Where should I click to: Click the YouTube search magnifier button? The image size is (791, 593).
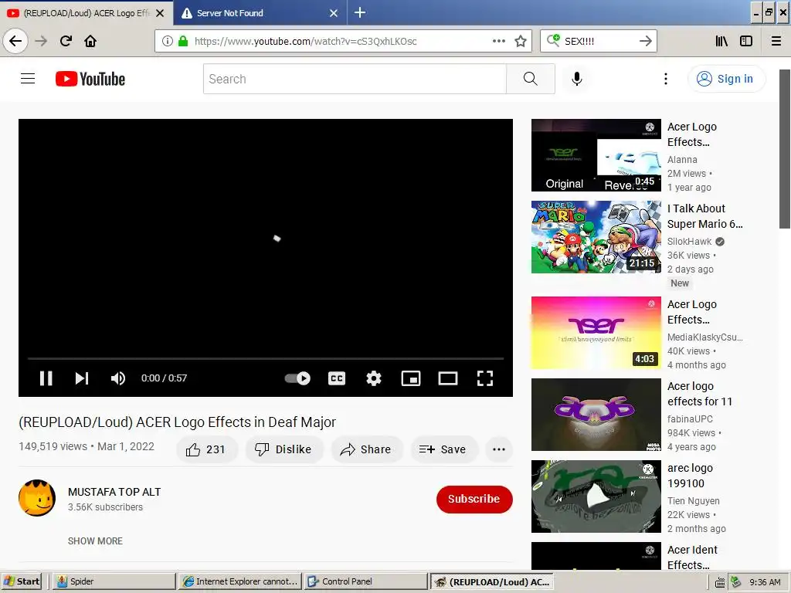coord(530,79)
